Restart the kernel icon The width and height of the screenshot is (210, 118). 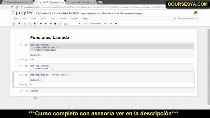click(x=60, y=24)
